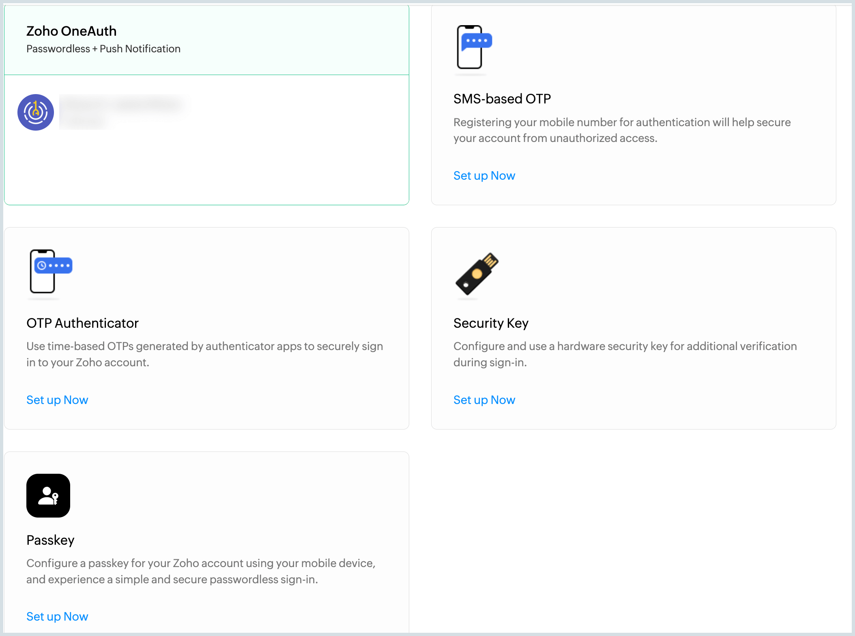The image size is (855, 636).
Task: Click the Security Key USB icon
Action: coord(477,274)
